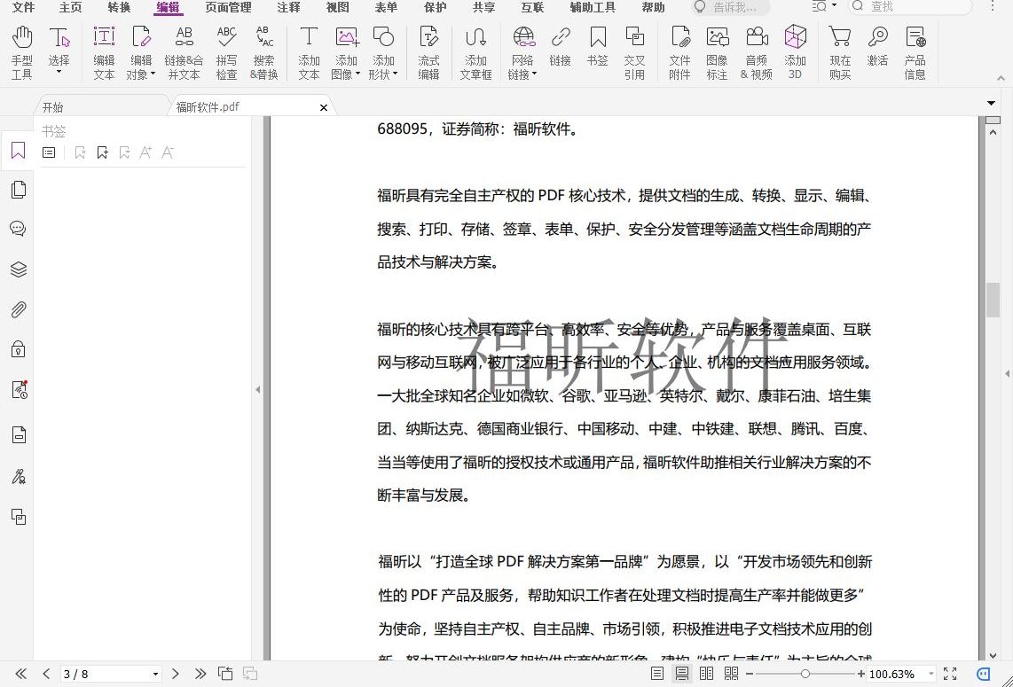Open the 页面管理 ribbon tab
The image size is (1013, 687).
[x=227, y=8]
